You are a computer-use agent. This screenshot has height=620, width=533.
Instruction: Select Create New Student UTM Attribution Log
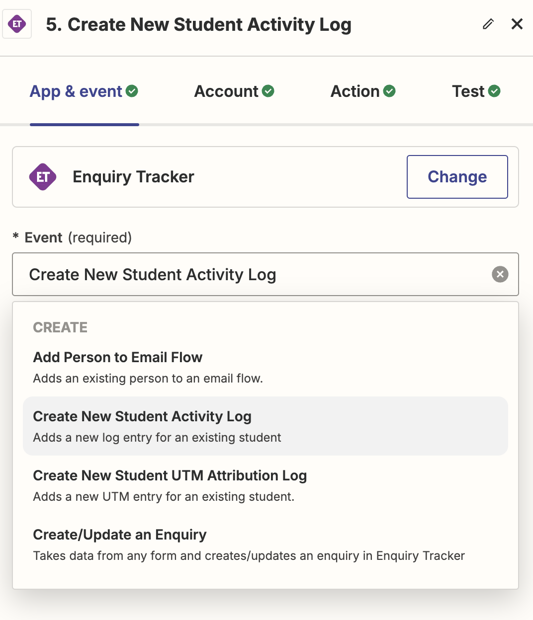170,475
